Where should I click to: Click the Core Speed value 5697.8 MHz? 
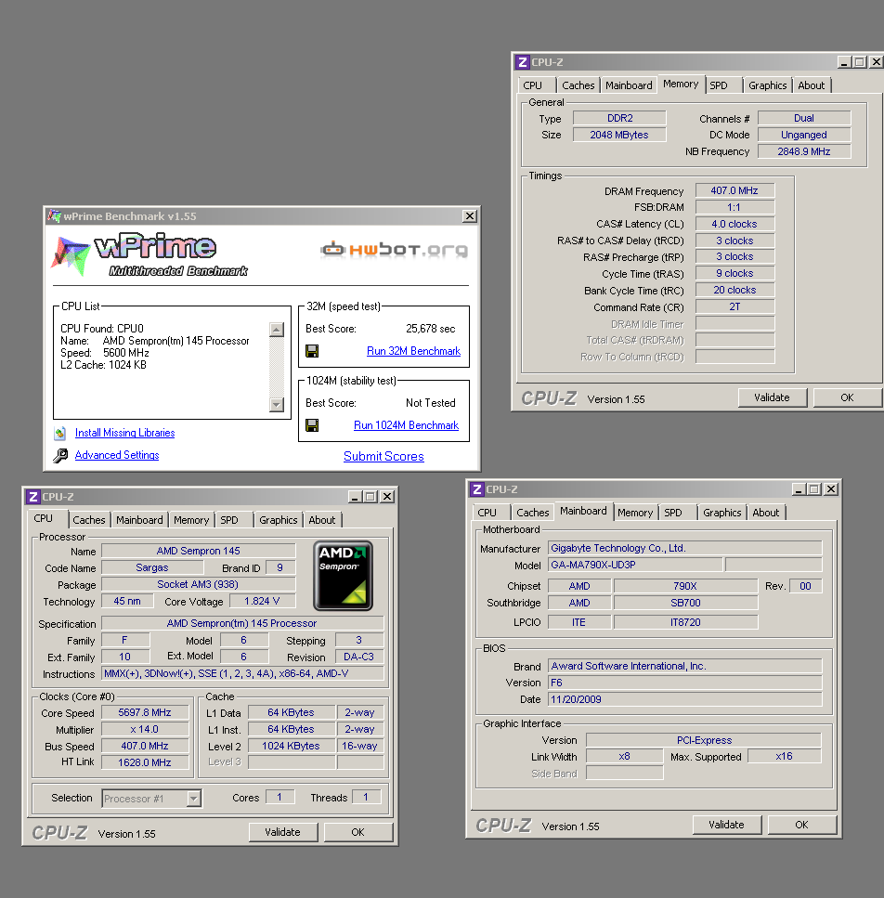point(145,712)
